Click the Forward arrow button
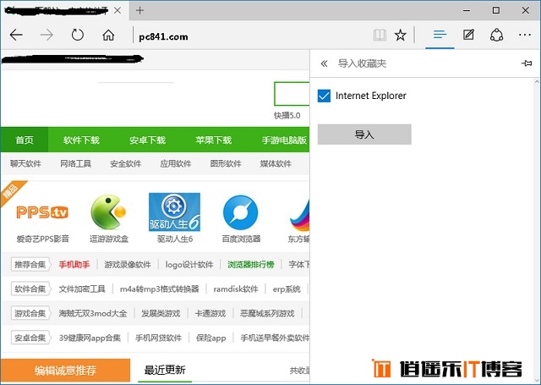 coord(46,35)
